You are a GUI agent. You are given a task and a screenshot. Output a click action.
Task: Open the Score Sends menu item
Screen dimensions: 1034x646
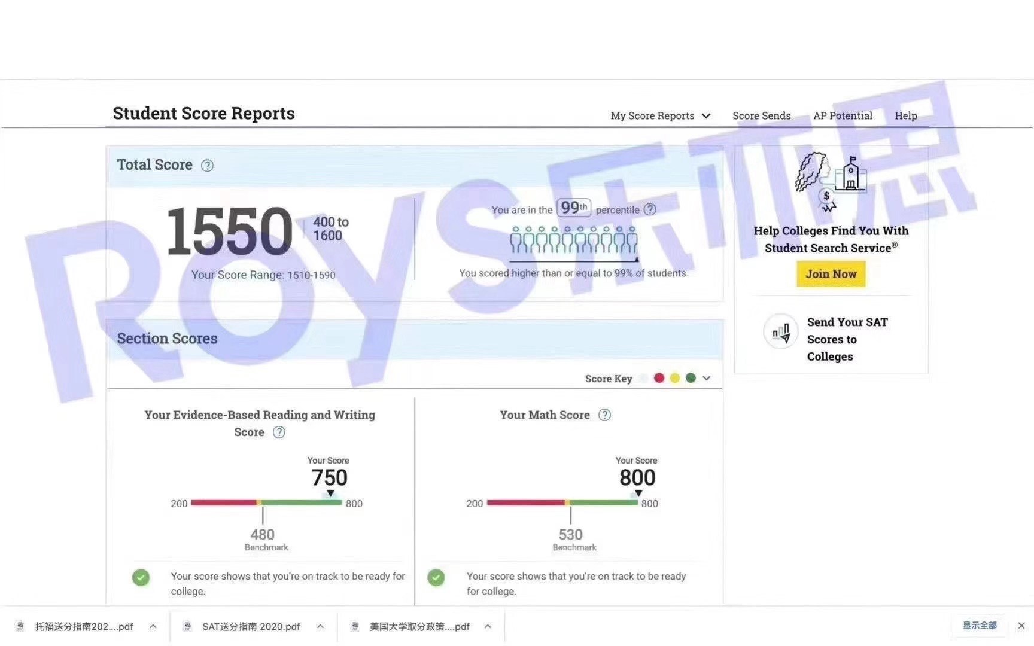click(x=761, y=116)
